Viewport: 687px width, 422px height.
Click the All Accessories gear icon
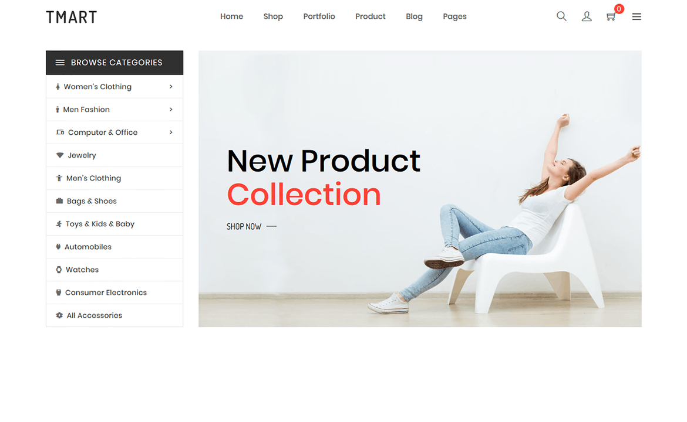59,315
